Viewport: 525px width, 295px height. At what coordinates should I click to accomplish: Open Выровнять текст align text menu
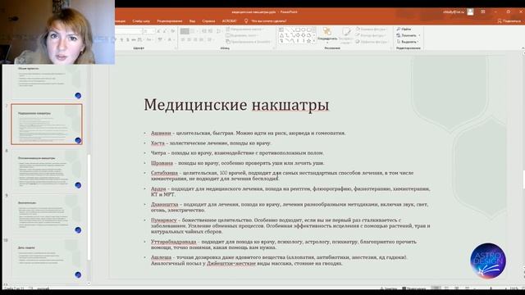pos(243,35)
